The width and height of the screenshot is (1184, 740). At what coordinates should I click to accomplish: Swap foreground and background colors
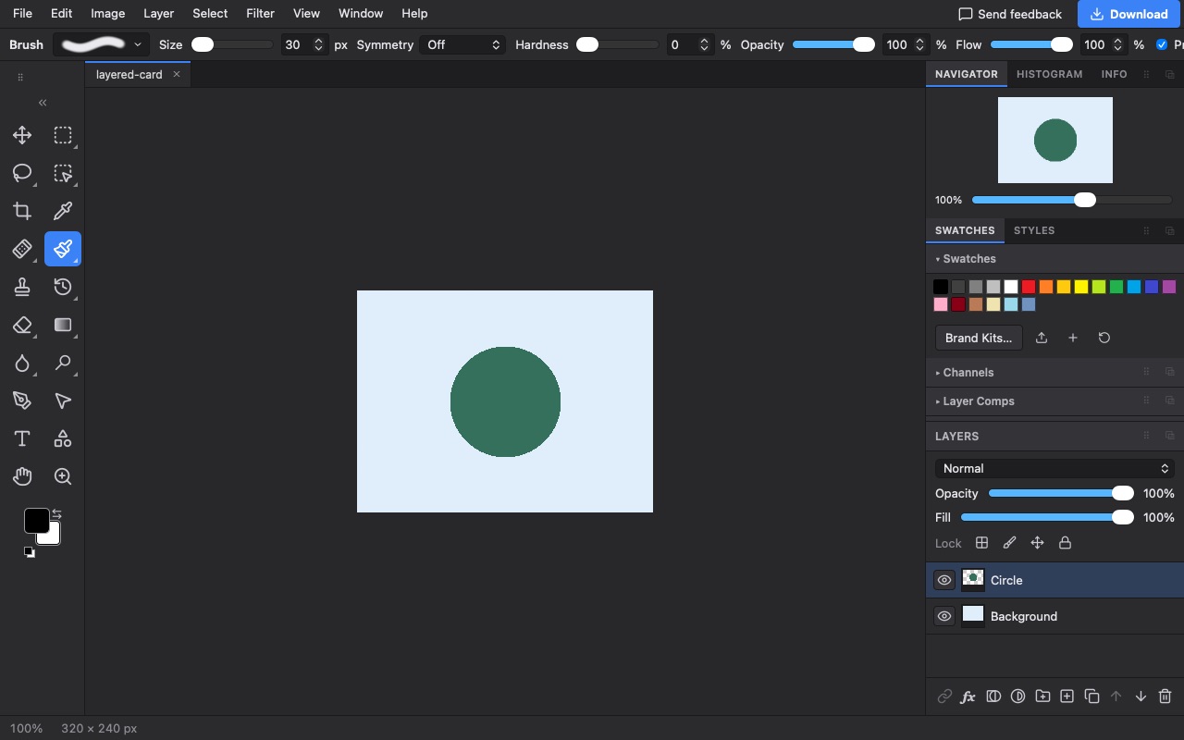click(x=56, y=513)
